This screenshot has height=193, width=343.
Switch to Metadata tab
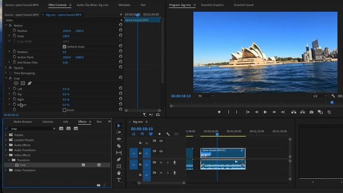click(124, 5)
